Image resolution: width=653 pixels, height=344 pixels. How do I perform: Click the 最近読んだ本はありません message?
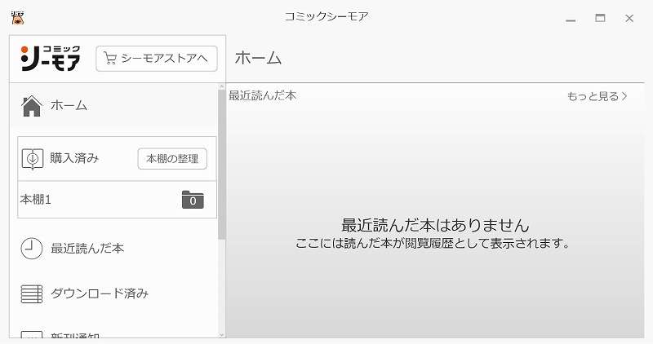pos(435,225)
